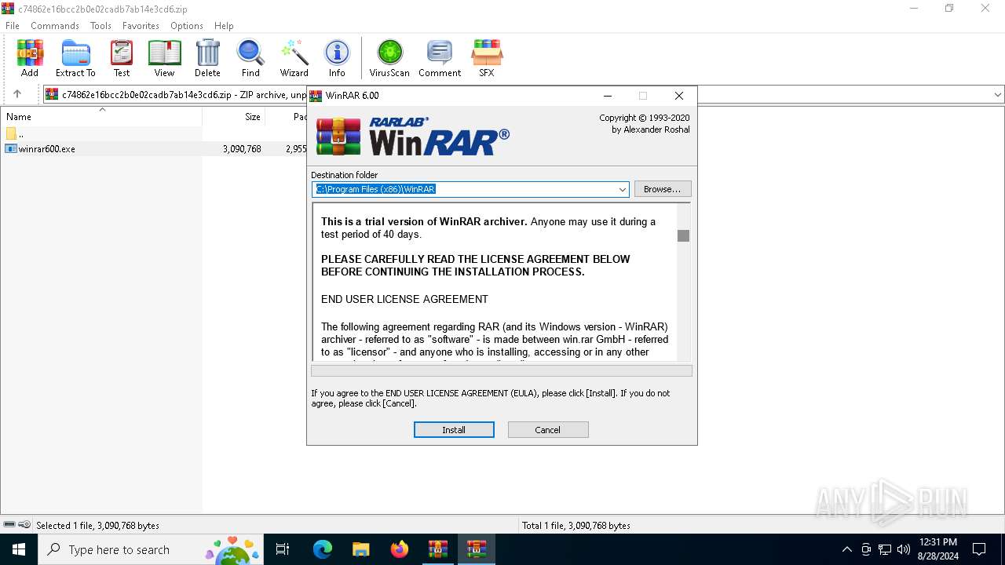This screenshot has height=565, width=1005.
Task: Open Task View on the taskbar
Action: click(283, 549)
